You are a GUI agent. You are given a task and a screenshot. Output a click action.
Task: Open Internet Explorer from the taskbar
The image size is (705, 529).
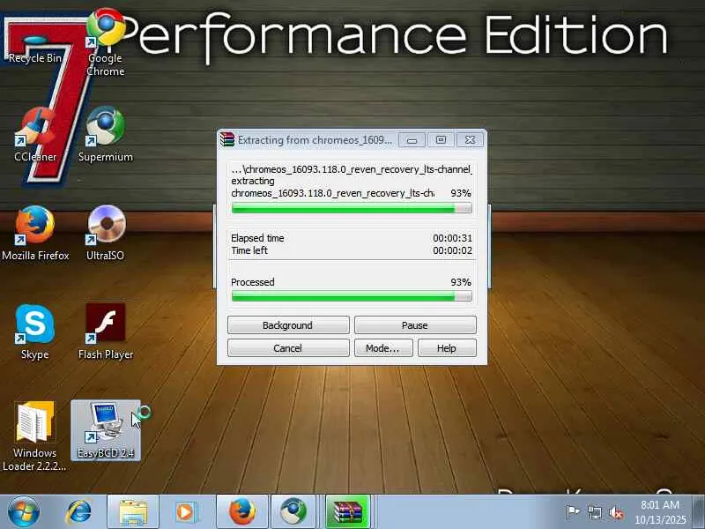click(x=78, y=512)
